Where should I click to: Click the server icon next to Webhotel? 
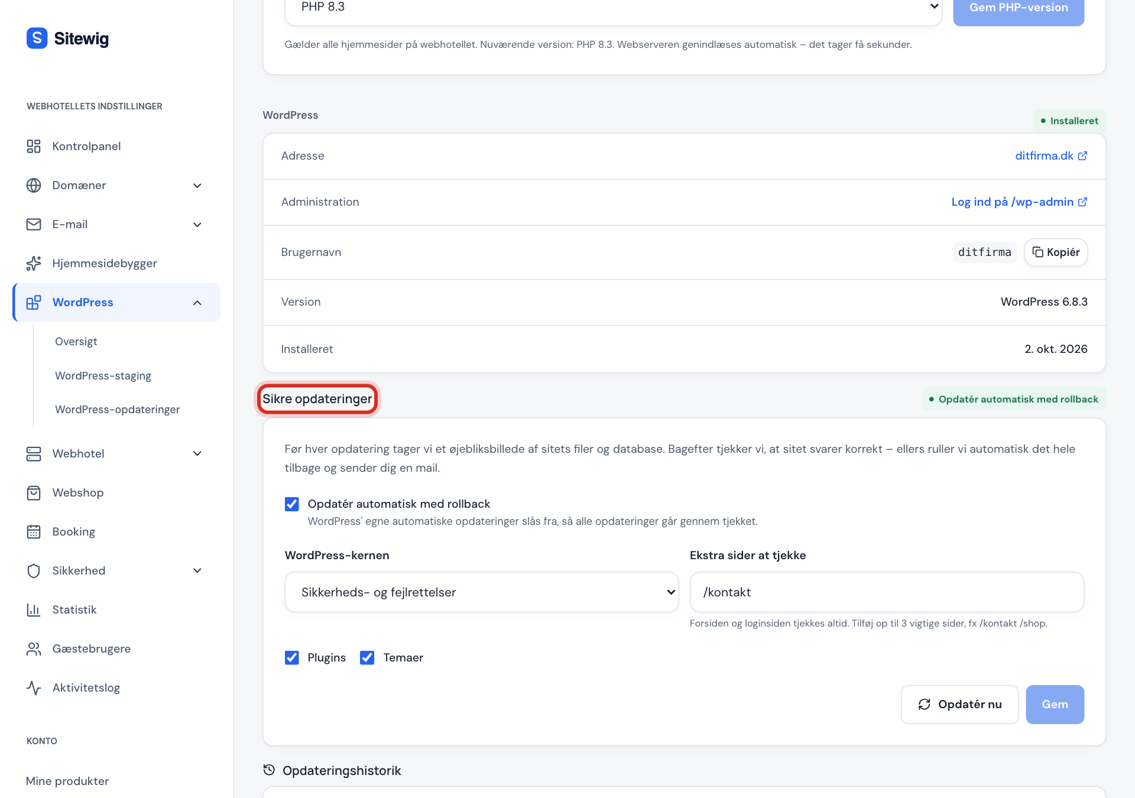tap(34, 453)
